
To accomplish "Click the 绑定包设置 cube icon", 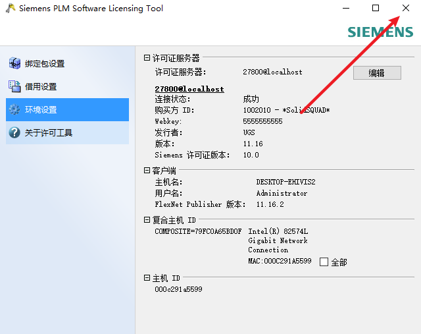I will coord(14,63).
